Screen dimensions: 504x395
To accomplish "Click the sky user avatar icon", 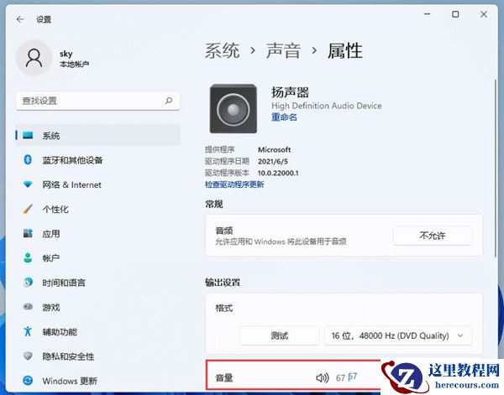I will (x=34, y=58).
